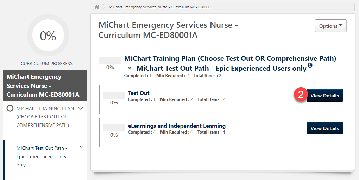359x180 pixels.
Task: Click the MiChart Training Plan heading progress bar
Action: pos(110,60)
